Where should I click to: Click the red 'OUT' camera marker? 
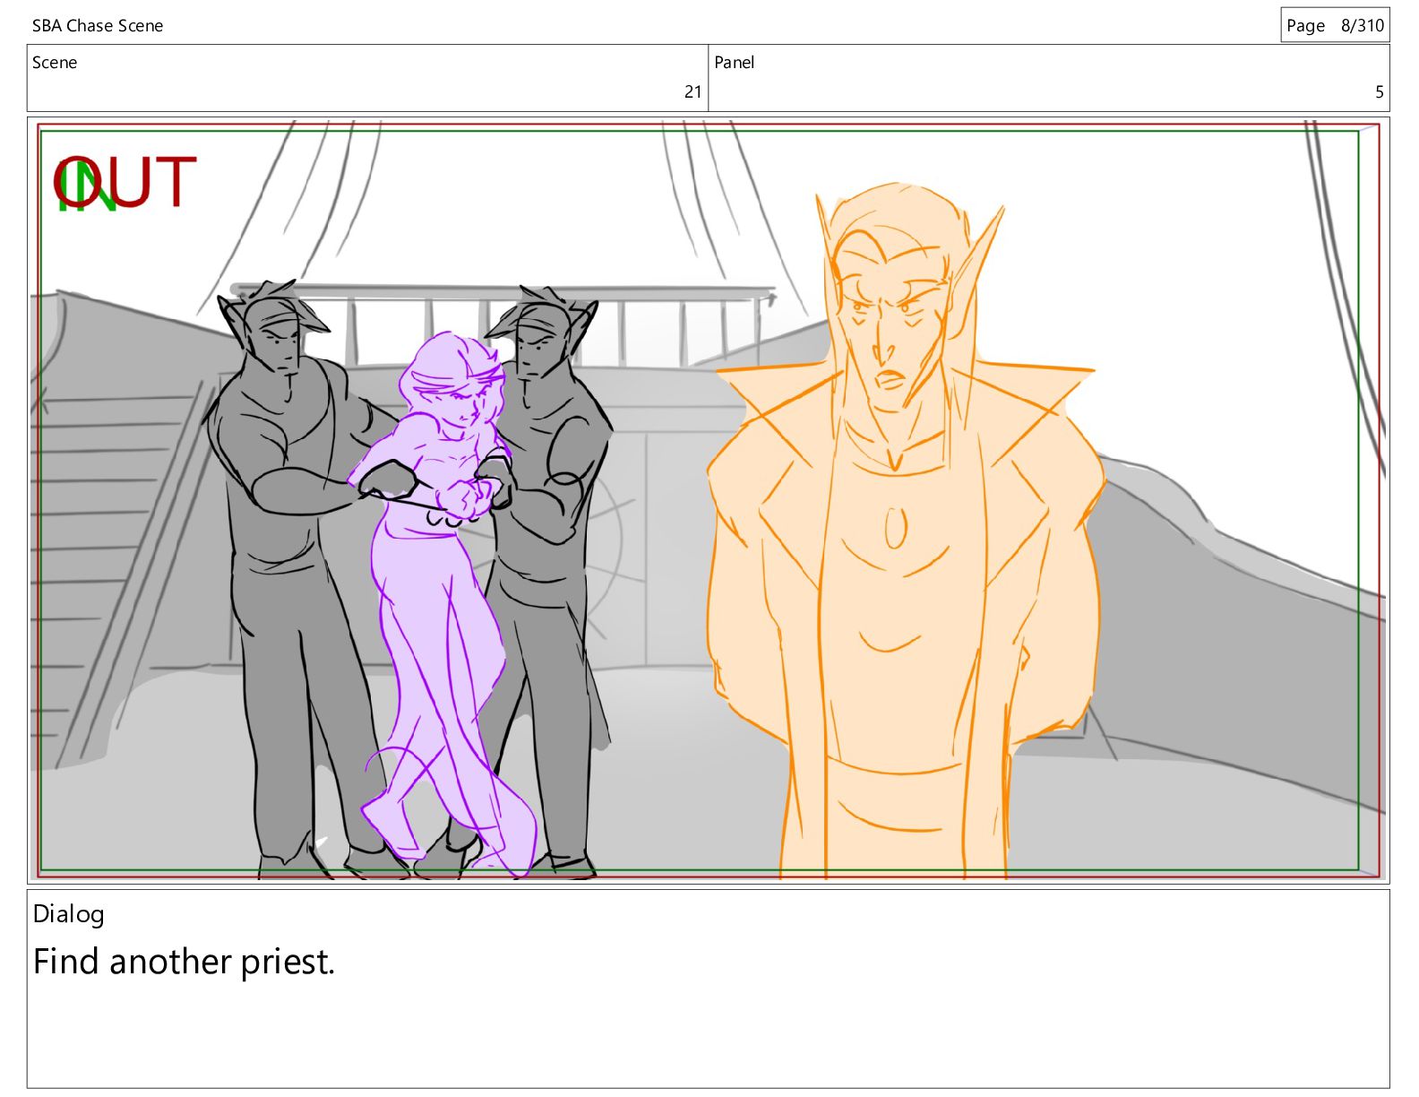125,182
